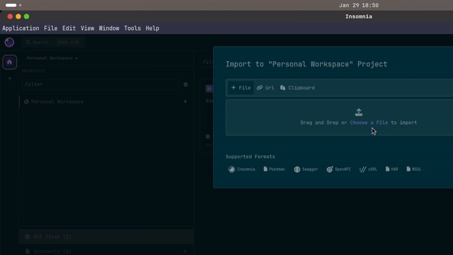This screenshot has height=255, width=453.
Task: Click the projects Filter field
Action: pyautogui.click(x=101, y=84)
